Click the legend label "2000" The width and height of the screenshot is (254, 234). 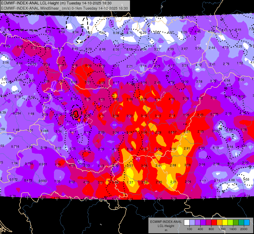point(244,229)
